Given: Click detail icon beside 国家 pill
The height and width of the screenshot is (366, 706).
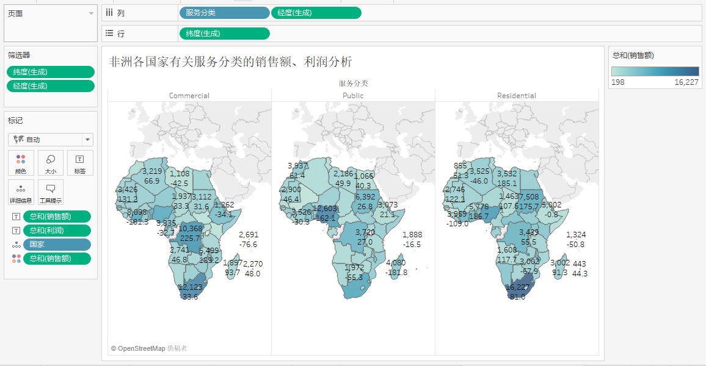Looking at the screenshot, I should point(16,245).
